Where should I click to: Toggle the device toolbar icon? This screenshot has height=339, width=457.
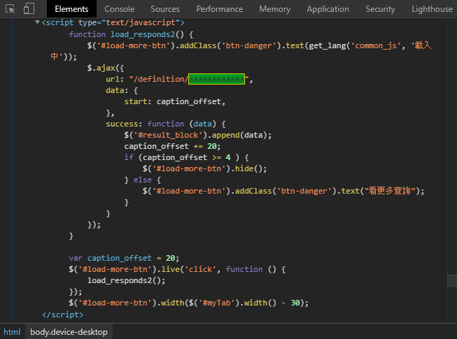[29, 8]
